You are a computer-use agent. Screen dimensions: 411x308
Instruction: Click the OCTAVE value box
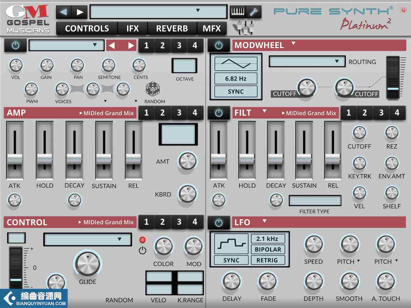coord(184,65)
